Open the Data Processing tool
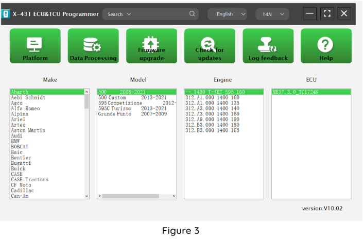Viewport: 364px width, 239px height. [93, 46]
